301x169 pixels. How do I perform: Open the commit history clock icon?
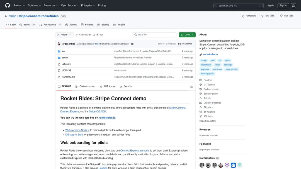pos(179,44)
